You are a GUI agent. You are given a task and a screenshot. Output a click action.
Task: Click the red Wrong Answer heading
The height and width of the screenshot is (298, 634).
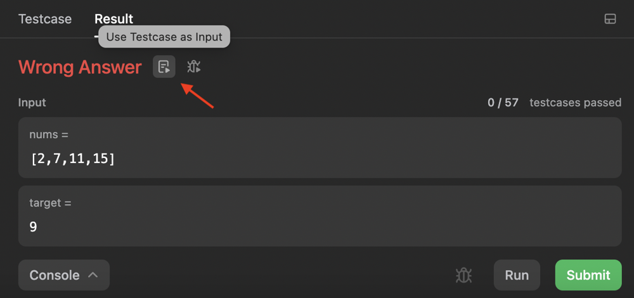pyautogui.click(x=80, y=67)
